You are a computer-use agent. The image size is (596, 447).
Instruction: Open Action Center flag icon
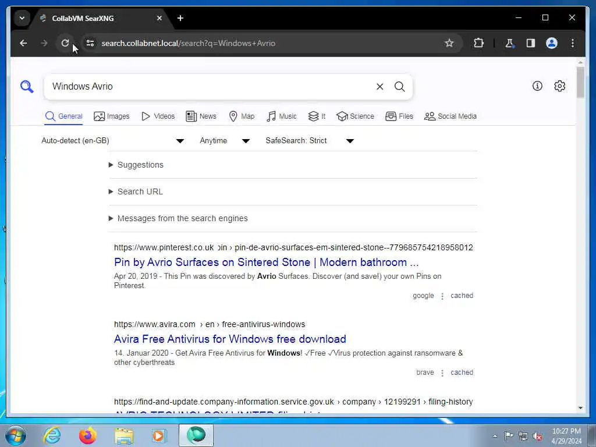[x=509, y=435]
